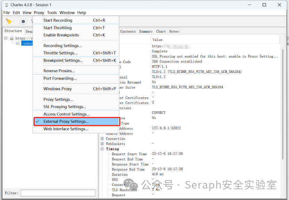Click the Value column header
Screen dimensions: 289x200
215,40
